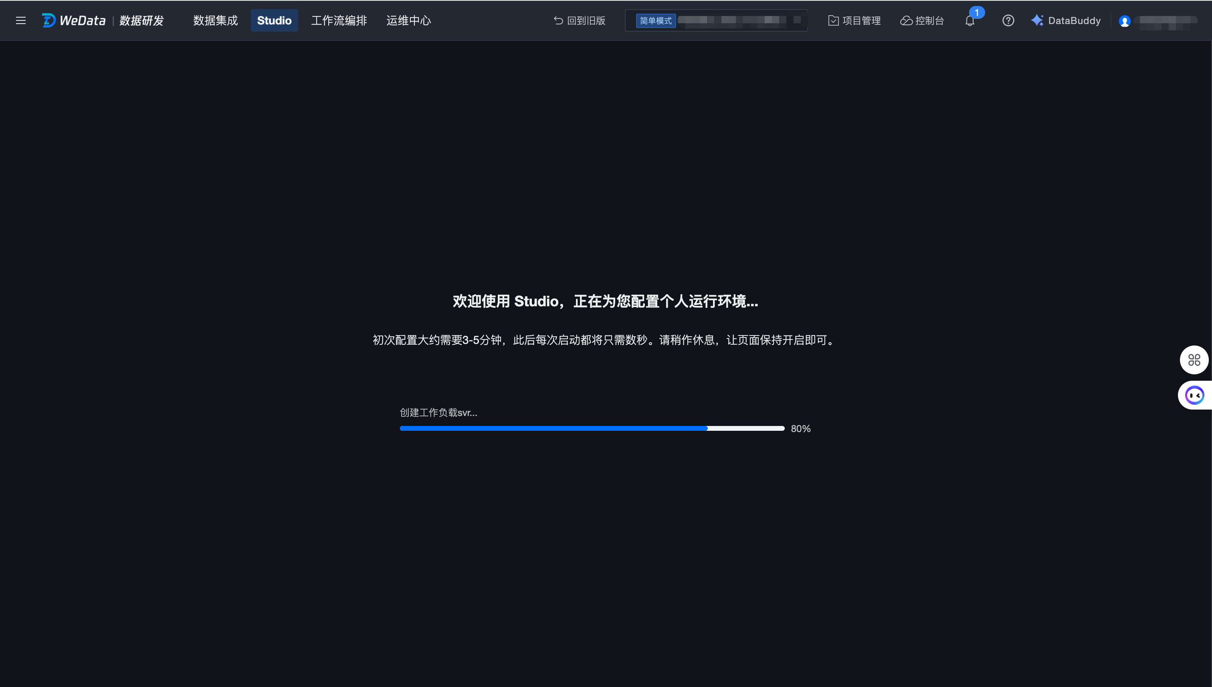Click the 回到旧版 return arrow icon
Screen dimensions: 1212x687
tap(558, 20)
